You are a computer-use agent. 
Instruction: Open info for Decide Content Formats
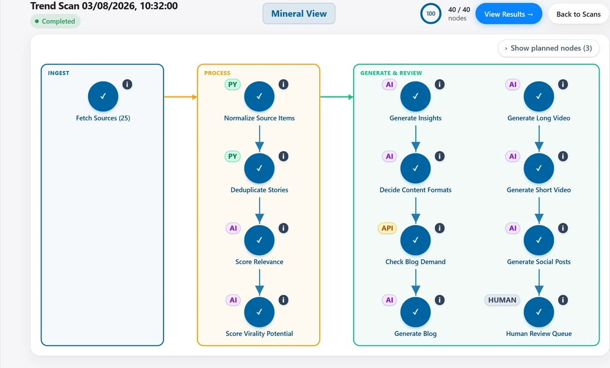tap(440, 156)
